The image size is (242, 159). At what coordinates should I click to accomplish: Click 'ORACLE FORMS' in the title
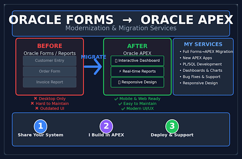coord(61,20)
